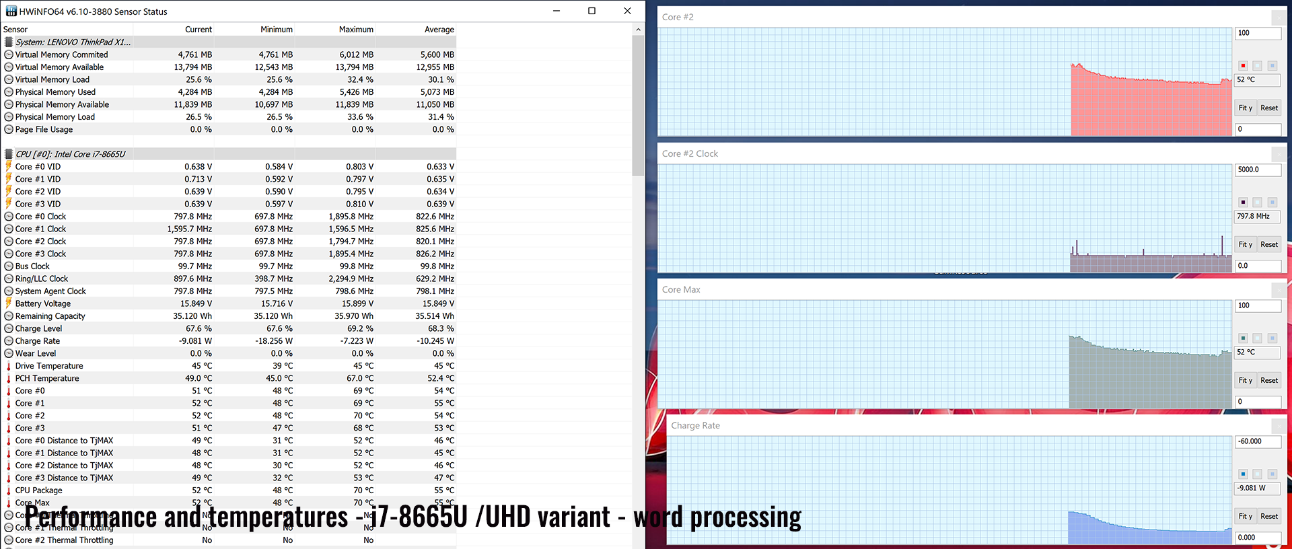
Task: Click the 0.0 minimum field in Core #2 Clock
Action: click(x=1258, y=266)
